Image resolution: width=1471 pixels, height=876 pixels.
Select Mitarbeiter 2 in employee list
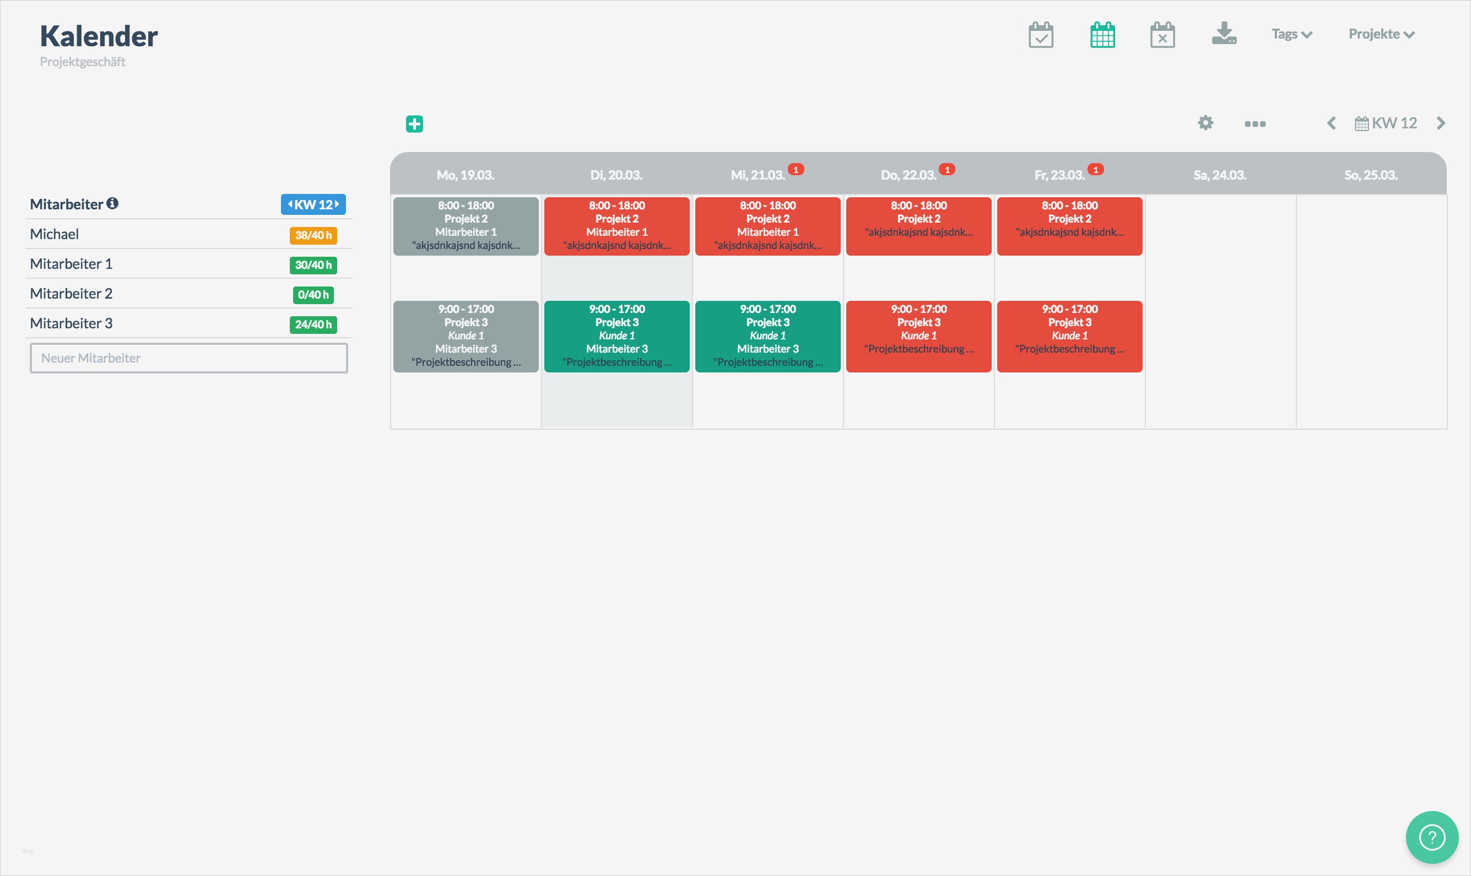coord(71,294)
